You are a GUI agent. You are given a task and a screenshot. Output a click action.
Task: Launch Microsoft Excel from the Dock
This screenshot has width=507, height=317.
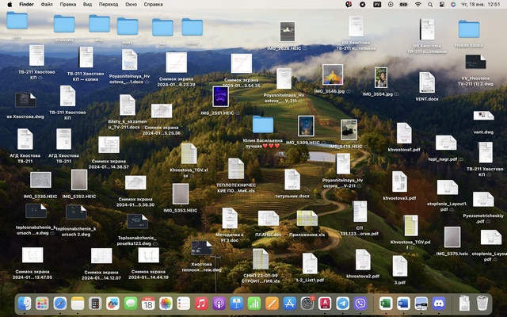[x=386, y=304]
